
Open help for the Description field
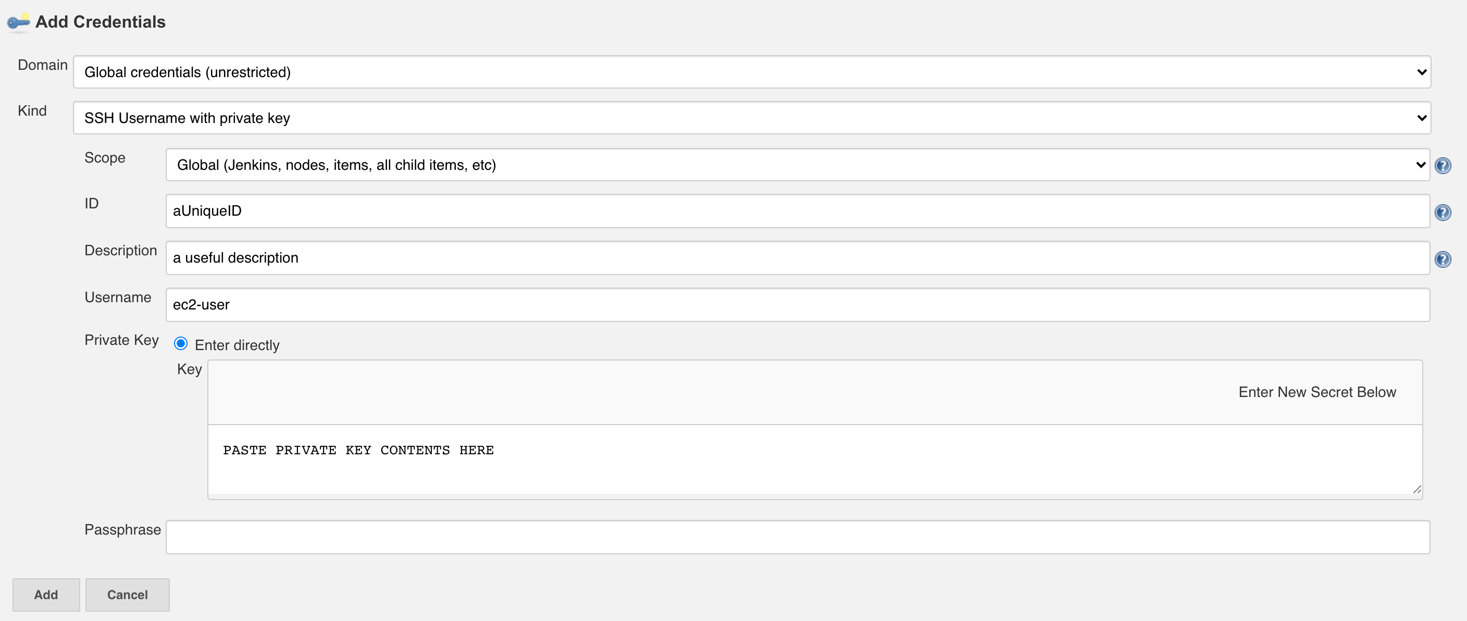pyautogui.click(x=1443, y=259)
